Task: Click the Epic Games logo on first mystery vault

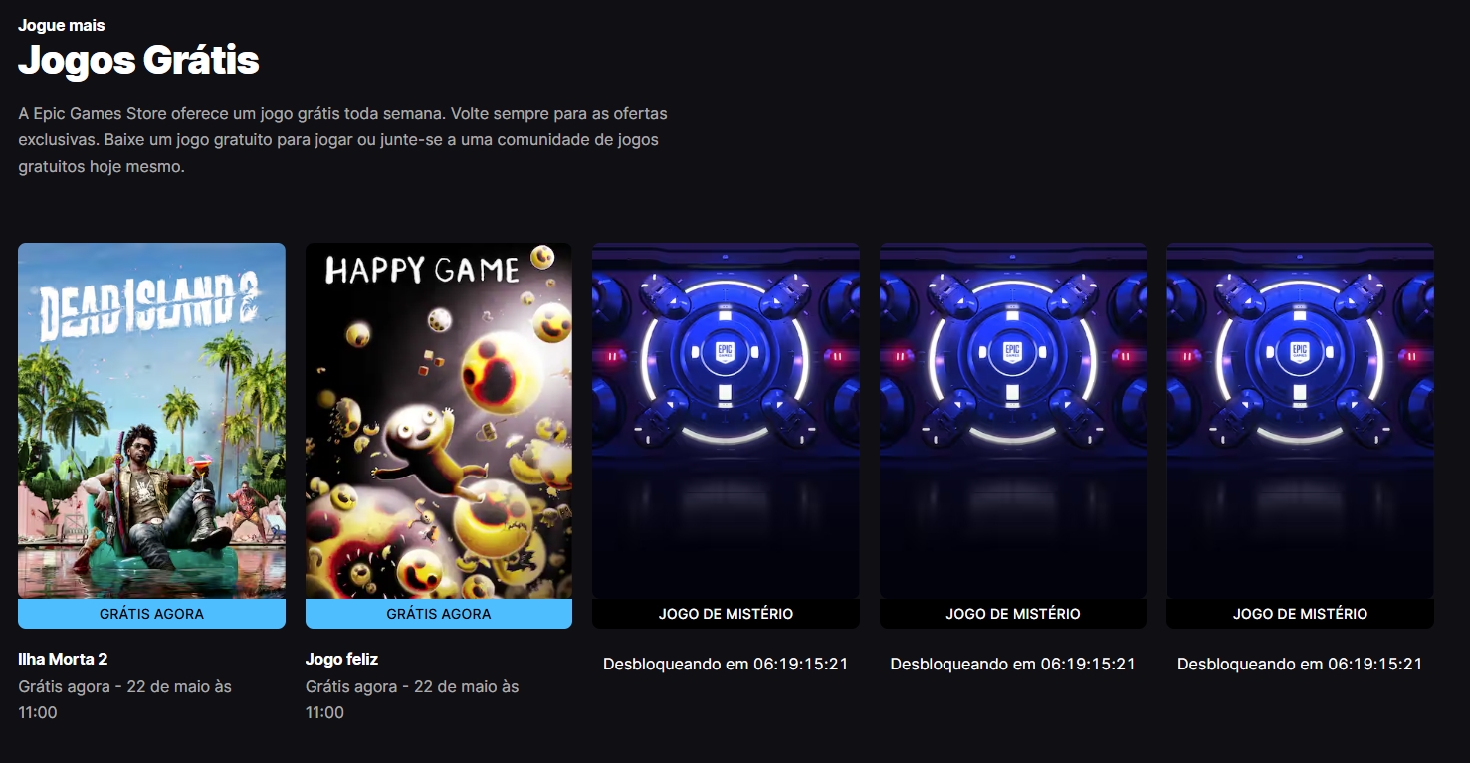Action: click(726, 352)
